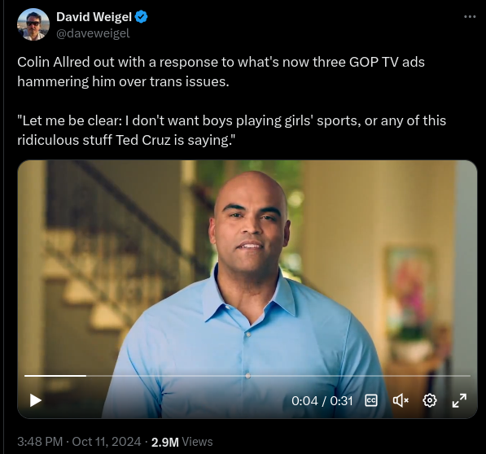Play the Colin Allred video
Viewport: 486px width, 454px height.
(x=35, y=400)
